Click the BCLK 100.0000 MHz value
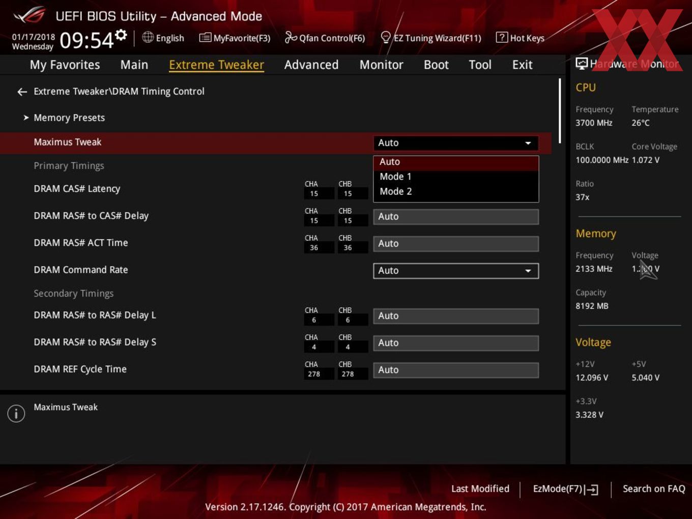Viewport: 692px width, 519px height. pyautogui.click(x=602, y=160)
